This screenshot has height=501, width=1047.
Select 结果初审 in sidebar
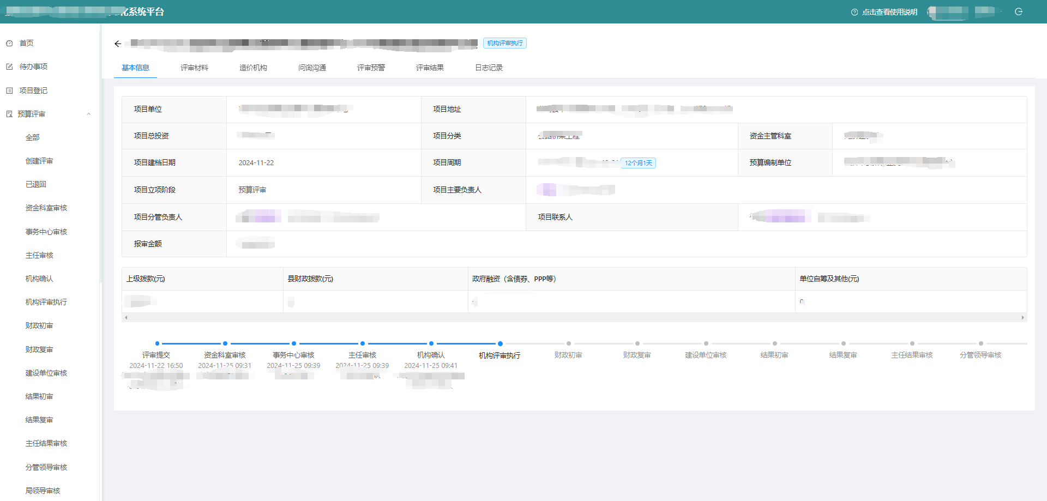click(x=39, y=396)
